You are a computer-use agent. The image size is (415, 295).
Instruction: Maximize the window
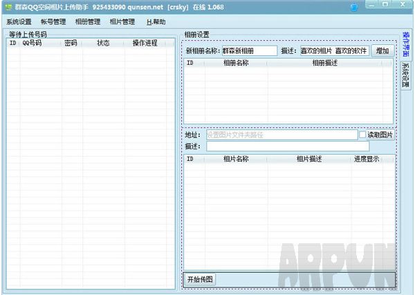pyautogui.click(x=385, y=5)
